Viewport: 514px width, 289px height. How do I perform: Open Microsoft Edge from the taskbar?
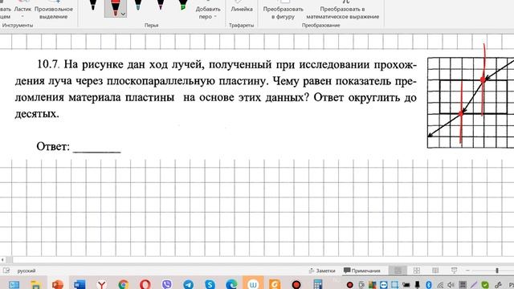coord(231,284)
